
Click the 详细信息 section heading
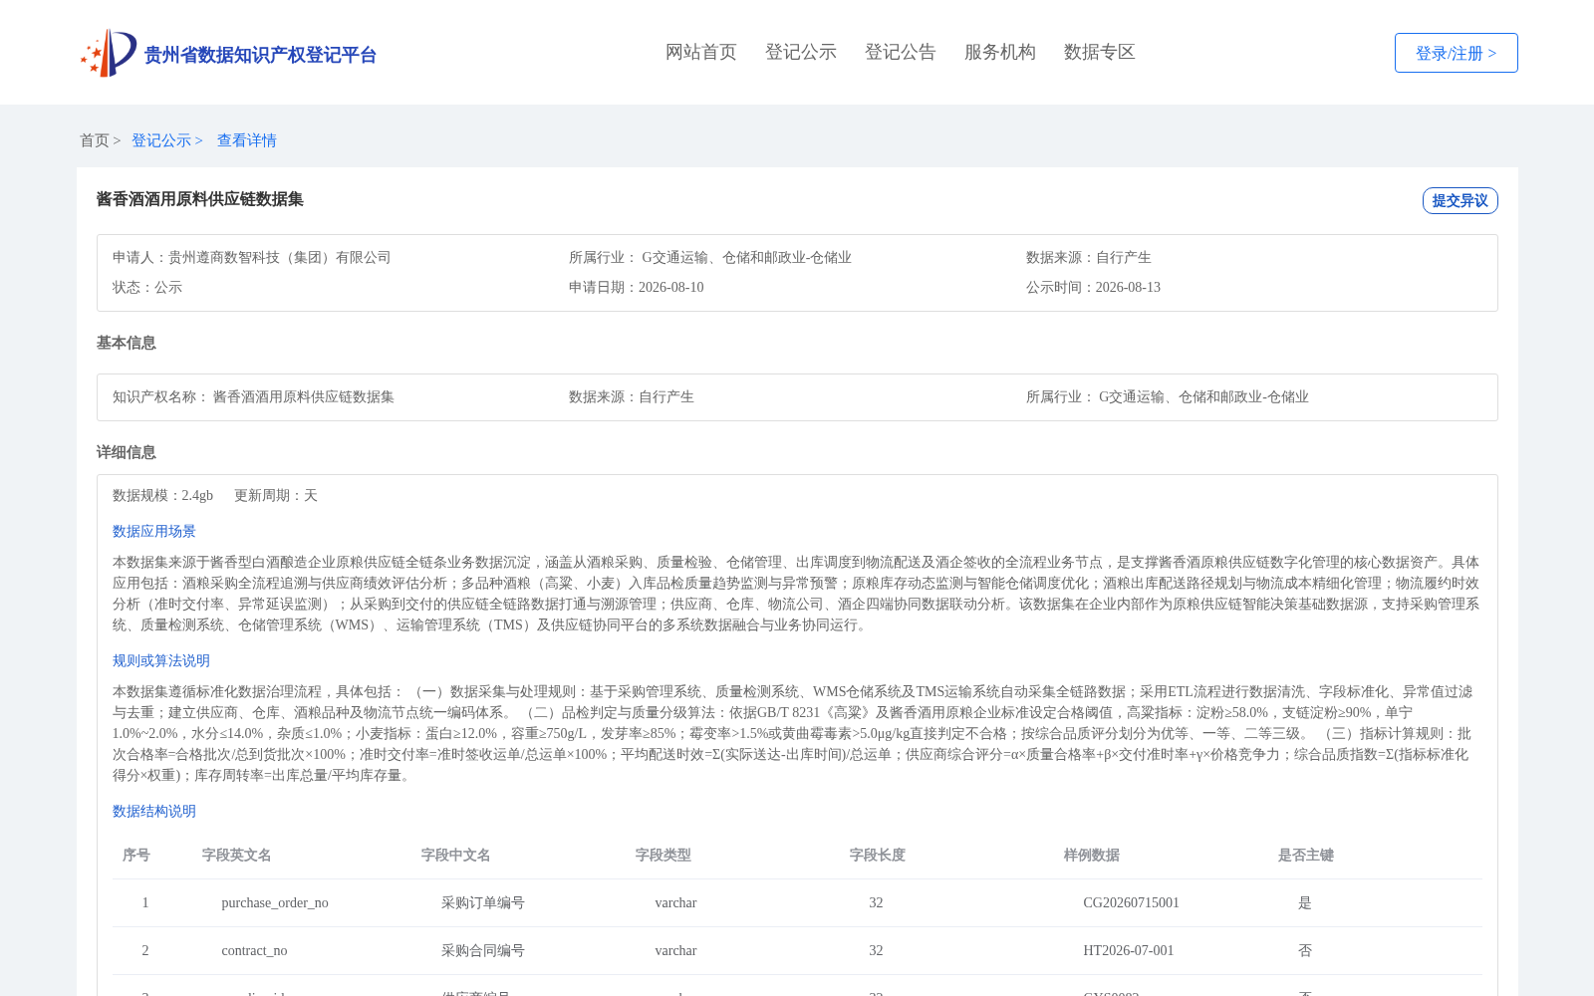click(127, 452)
